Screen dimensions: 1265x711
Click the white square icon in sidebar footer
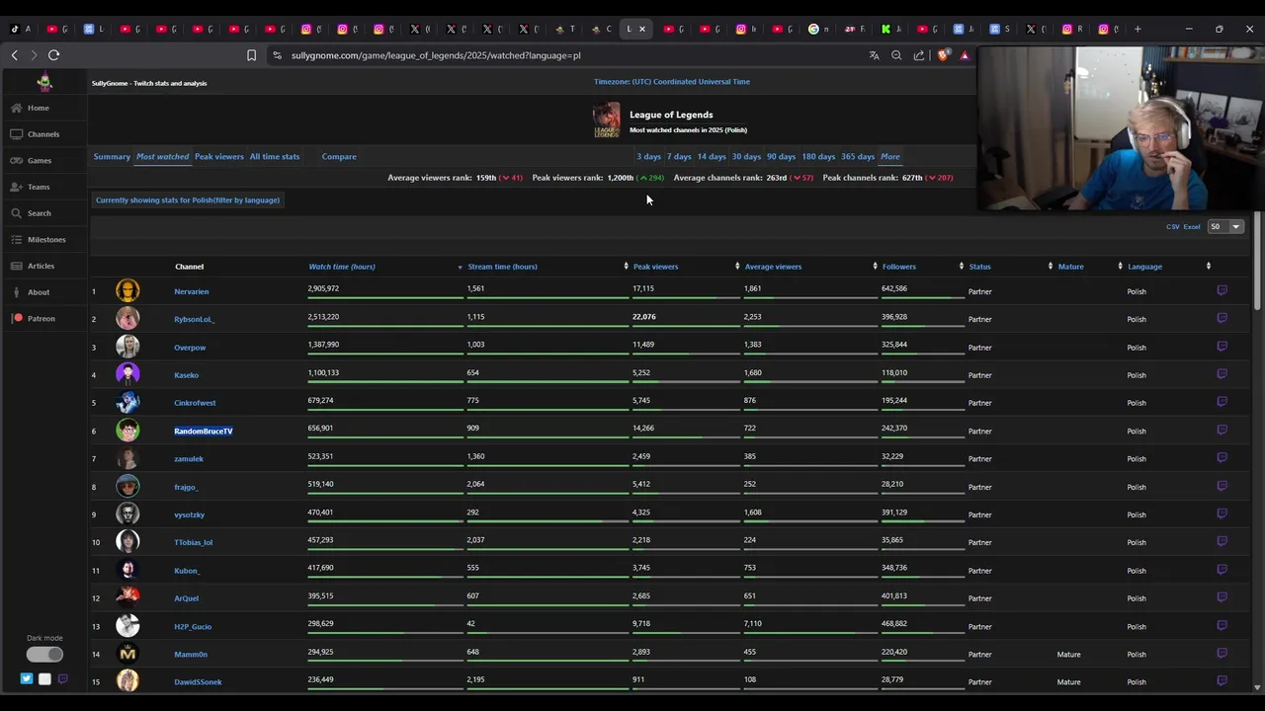click(44, 679)
